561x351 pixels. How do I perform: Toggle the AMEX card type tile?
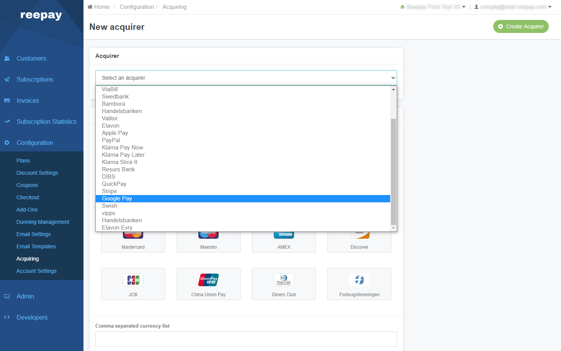(x=284, y=242)
